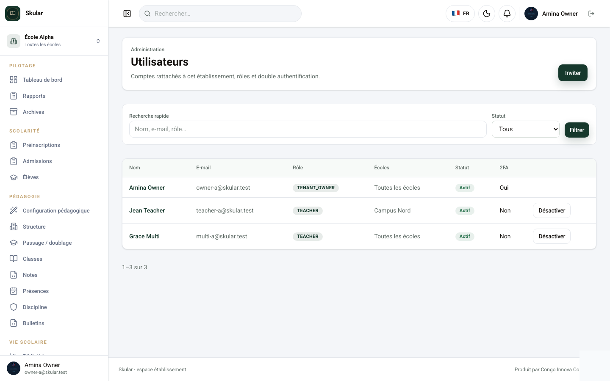The height and width of the screenshot is (381, 610).
Task: Collapse the sidebar with the panel icon
Action: tap(127, 14)
